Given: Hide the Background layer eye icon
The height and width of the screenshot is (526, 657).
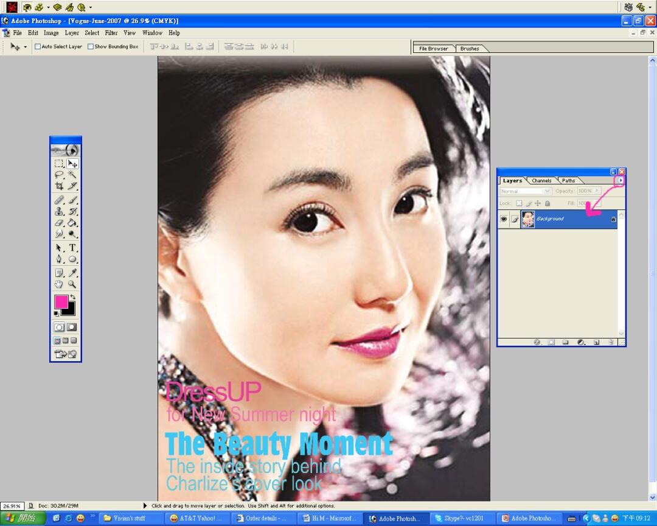Looking at the screenshot, I should (504, 219).
